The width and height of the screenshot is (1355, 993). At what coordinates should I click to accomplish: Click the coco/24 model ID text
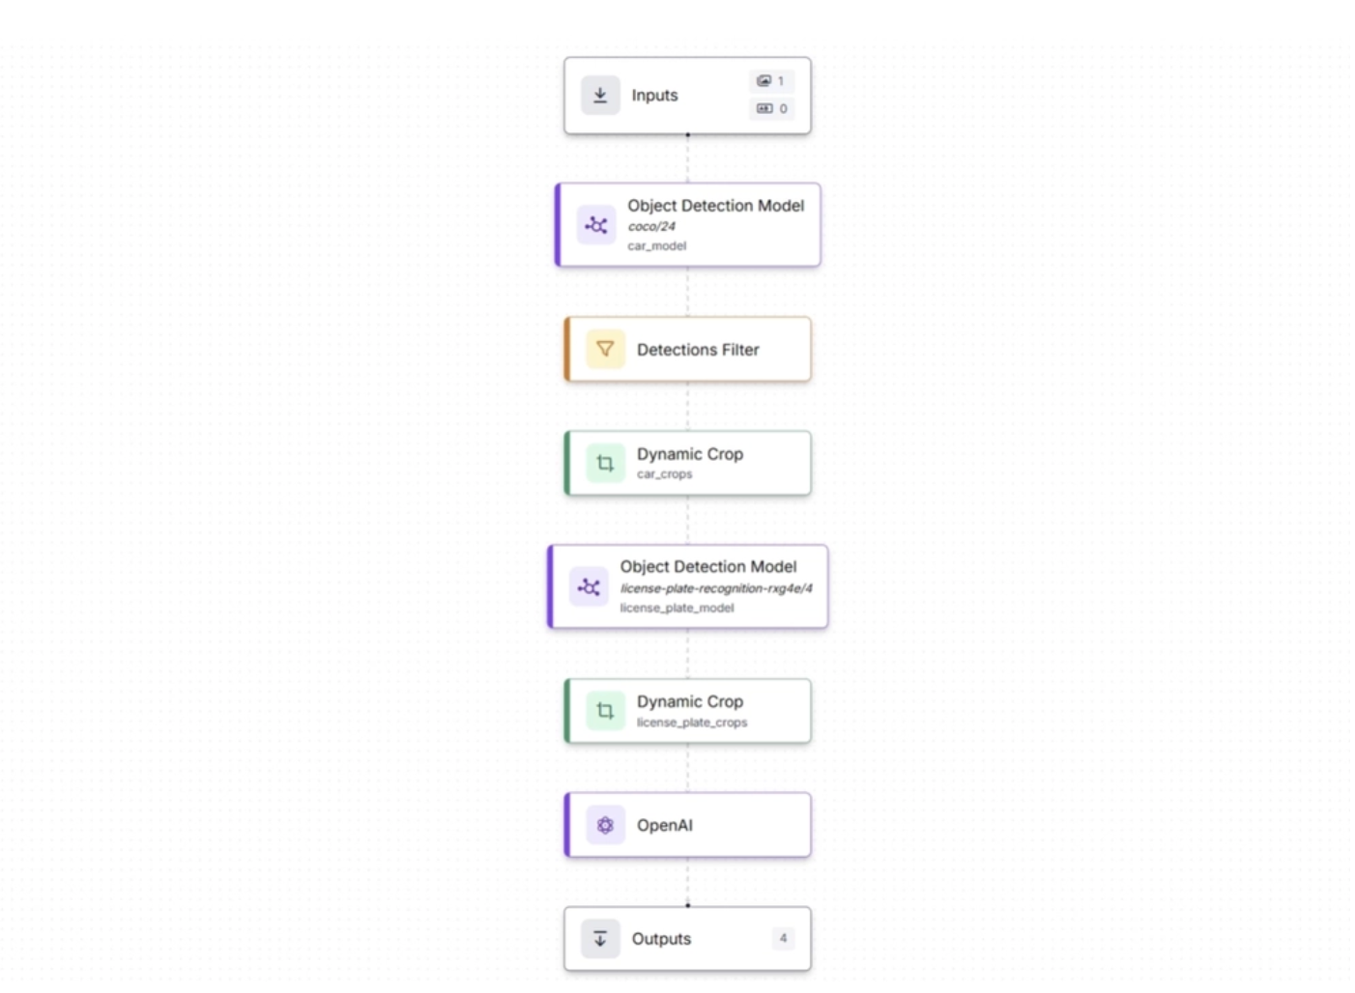pos(651,226)
